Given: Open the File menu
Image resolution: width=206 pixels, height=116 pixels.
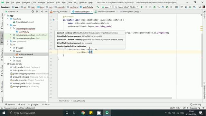Looking at the screenshot, I should point(7,3).
